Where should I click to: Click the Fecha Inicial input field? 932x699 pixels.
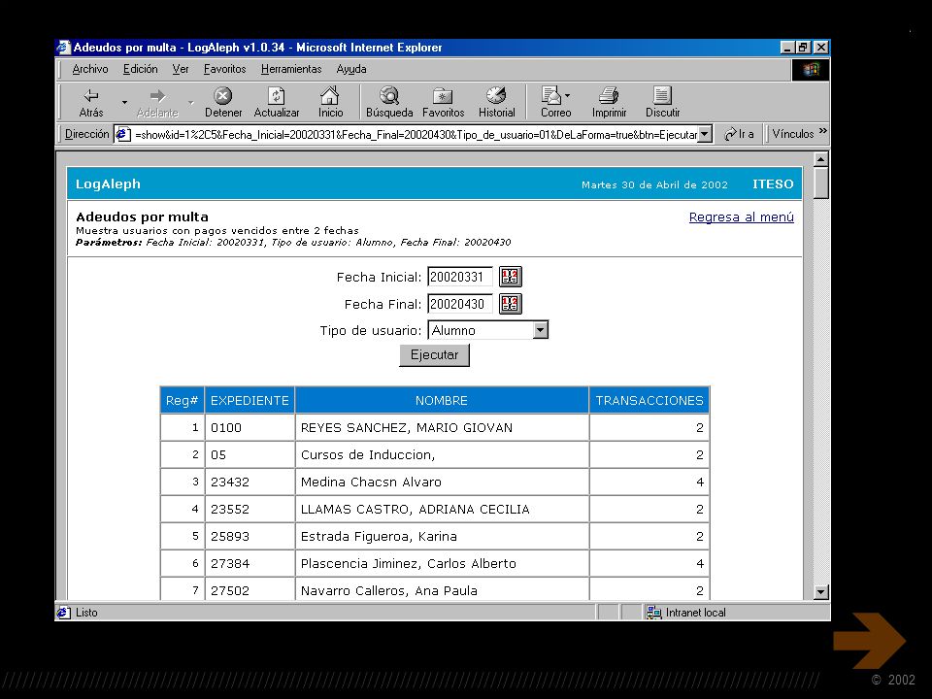(x=460, y=277)
